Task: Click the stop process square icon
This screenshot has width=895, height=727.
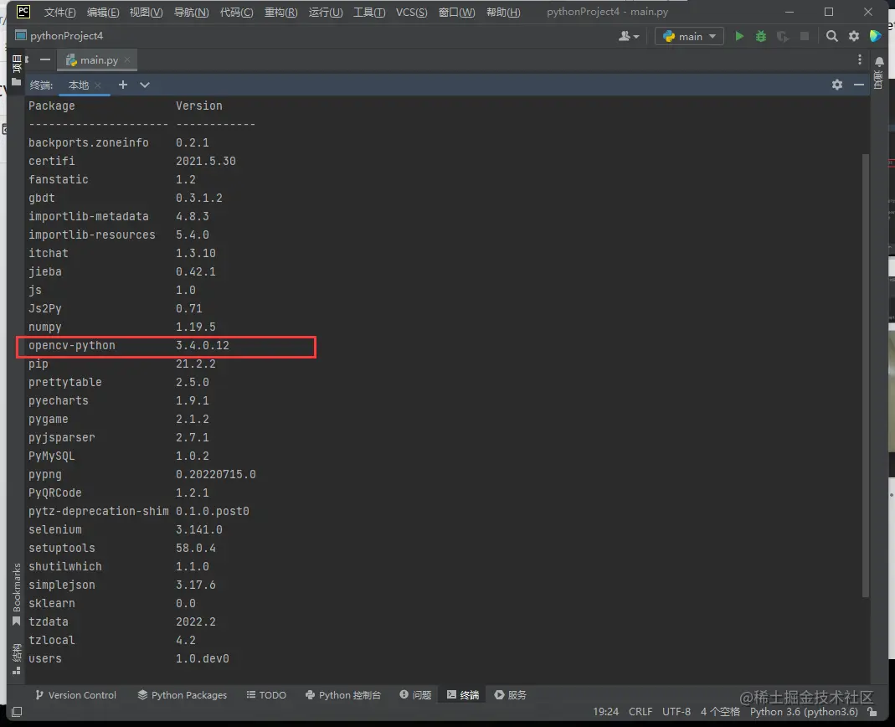Action: tap(805, 37)
